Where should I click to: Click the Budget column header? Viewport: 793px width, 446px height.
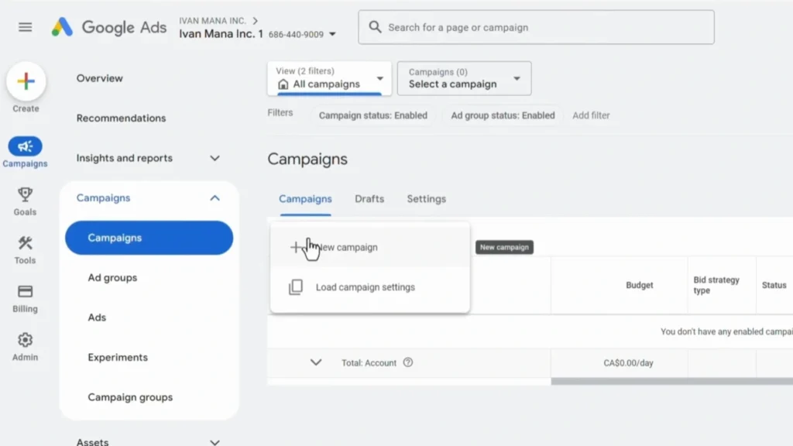(x=639, y=285)
